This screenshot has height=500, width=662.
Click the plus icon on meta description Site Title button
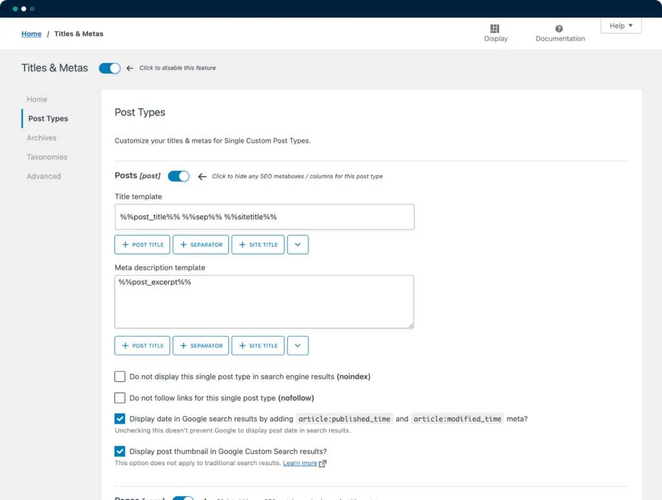(x=242, y=346)
